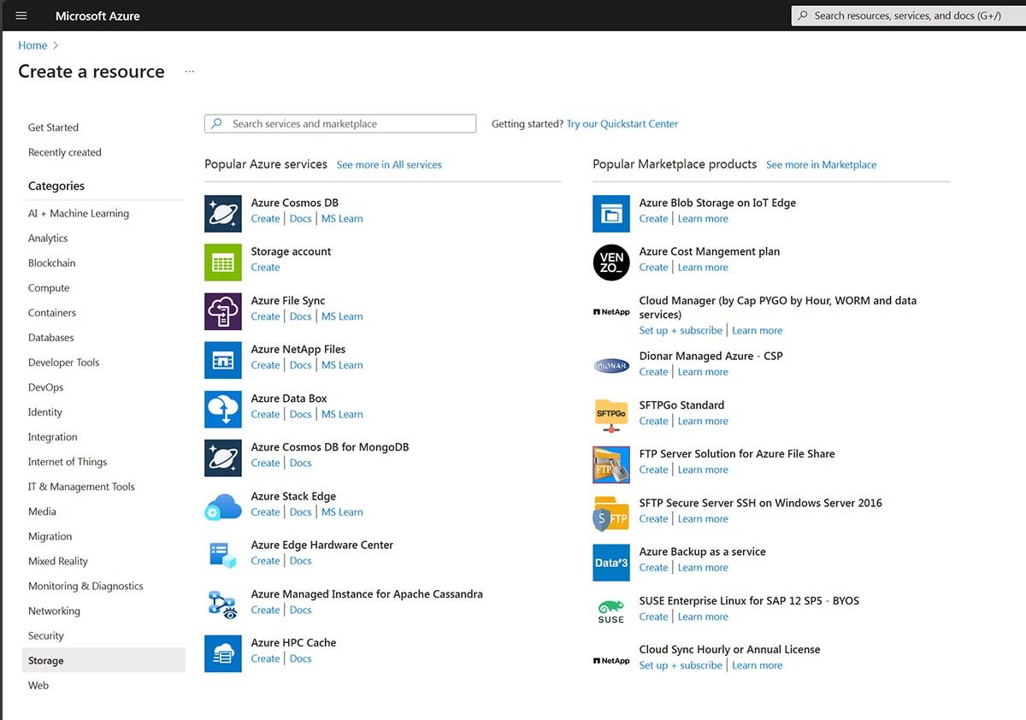The height and width of the screenshot is (720, 1026).
Task: Open the portal hamburger menu
Action: coord(21,15)
